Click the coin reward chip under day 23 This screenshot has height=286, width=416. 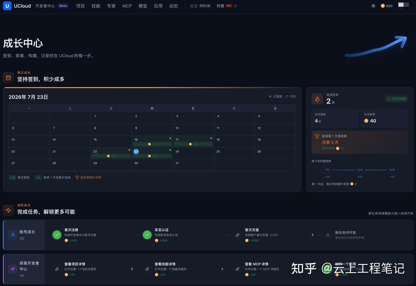[152, 156]
